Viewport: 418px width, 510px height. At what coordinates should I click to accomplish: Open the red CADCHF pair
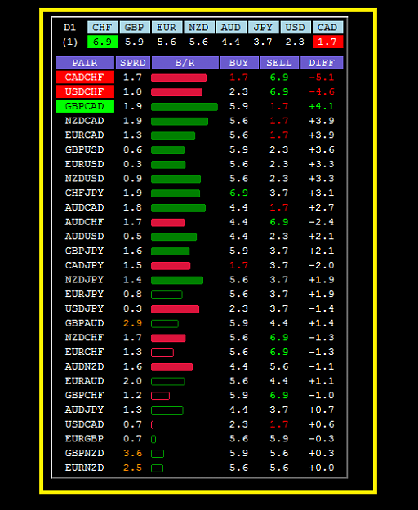pyautogui.click(x=85, y=78)
